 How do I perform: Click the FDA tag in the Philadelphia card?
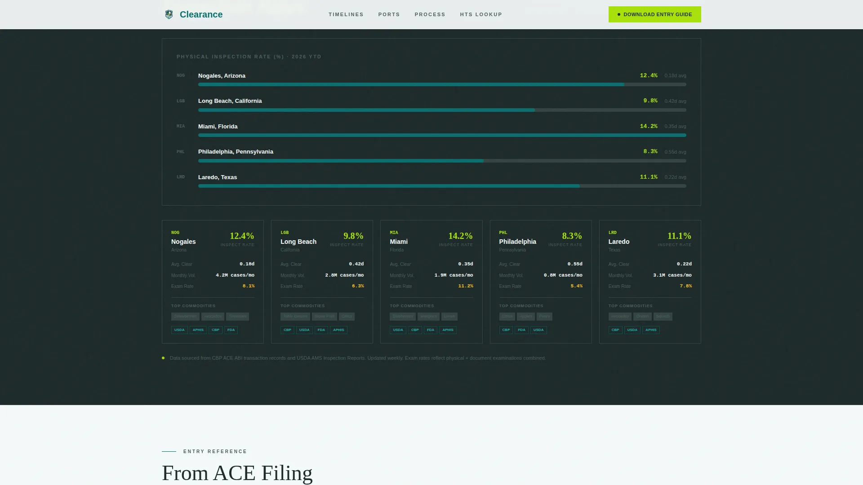tap(521, 330)
